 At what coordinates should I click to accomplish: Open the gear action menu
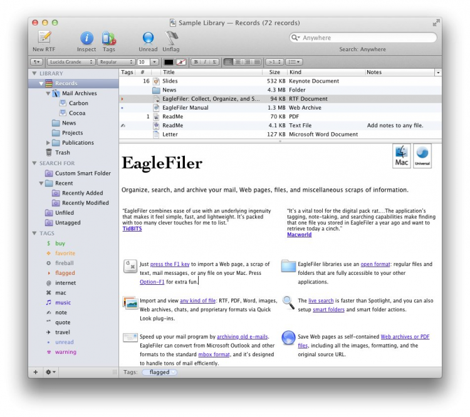click(50, 372)
